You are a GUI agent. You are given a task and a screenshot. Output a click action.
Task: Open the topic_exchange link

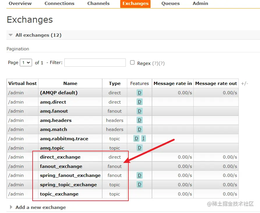tap(59, 194)
